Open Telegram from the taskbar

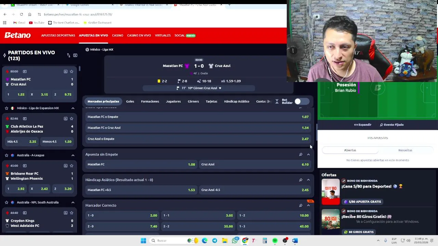(215, 241)
